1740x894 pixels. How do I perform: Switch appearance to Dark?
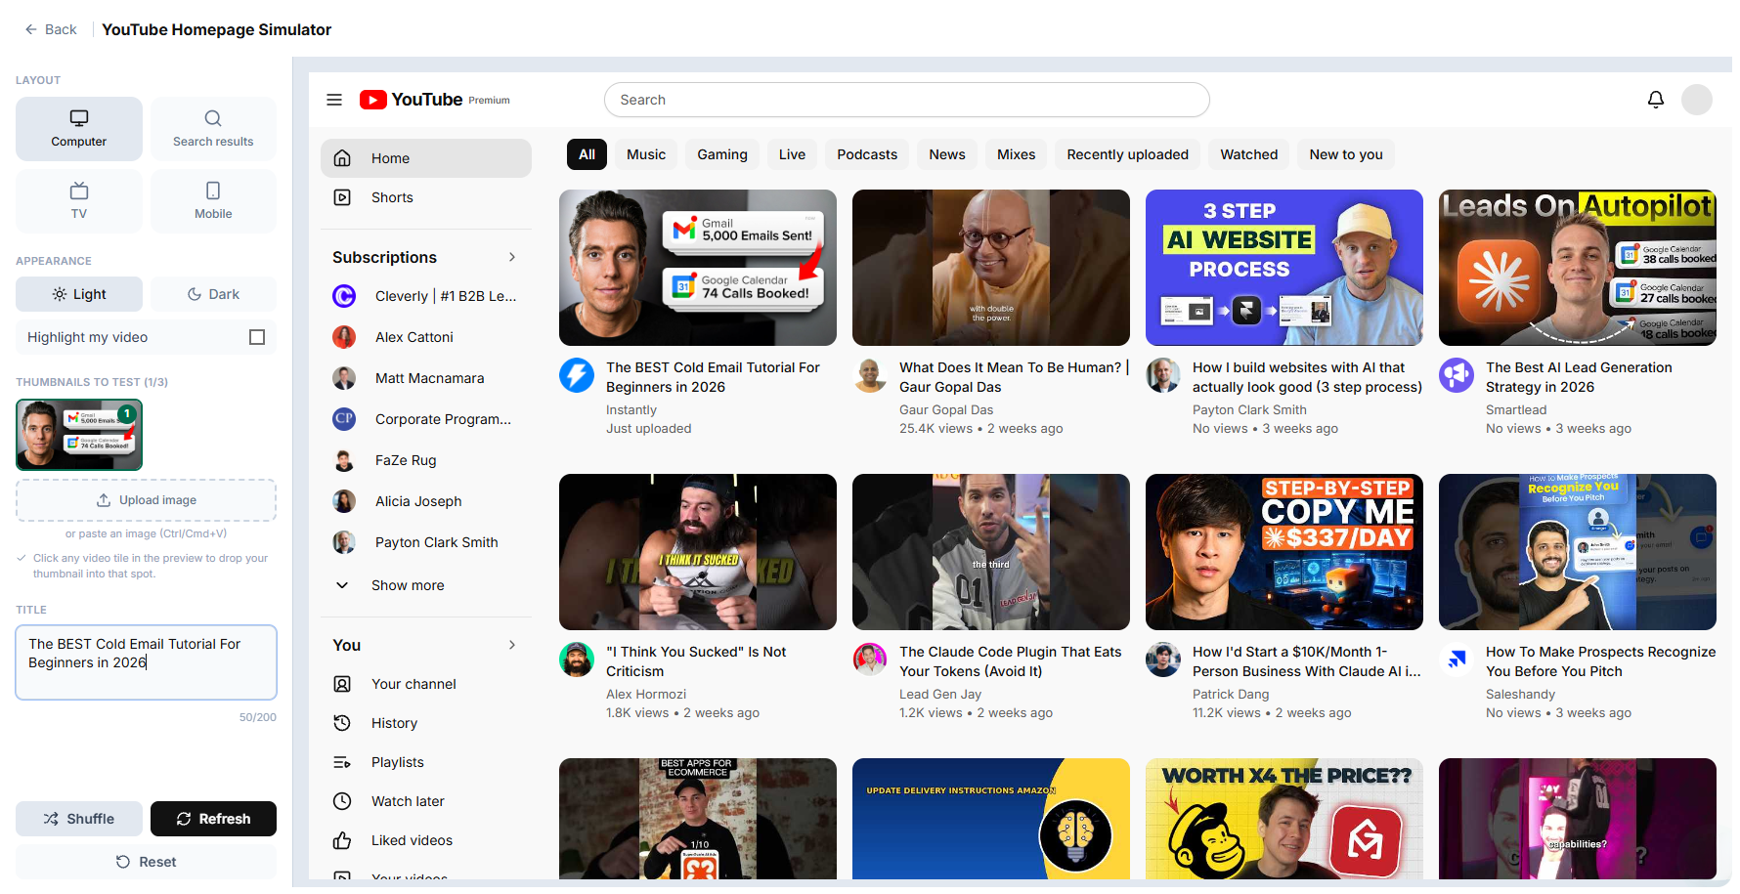click(213, 294)
